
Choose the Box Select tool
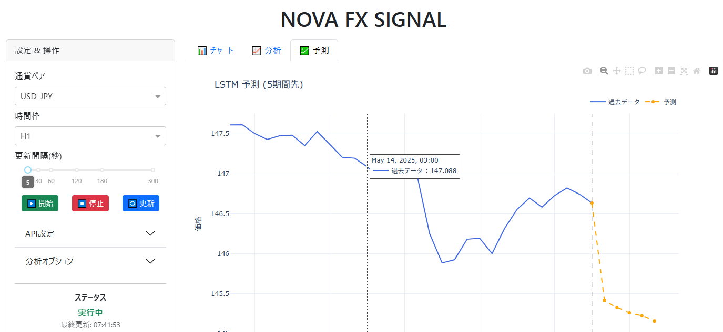click(629, 71)
